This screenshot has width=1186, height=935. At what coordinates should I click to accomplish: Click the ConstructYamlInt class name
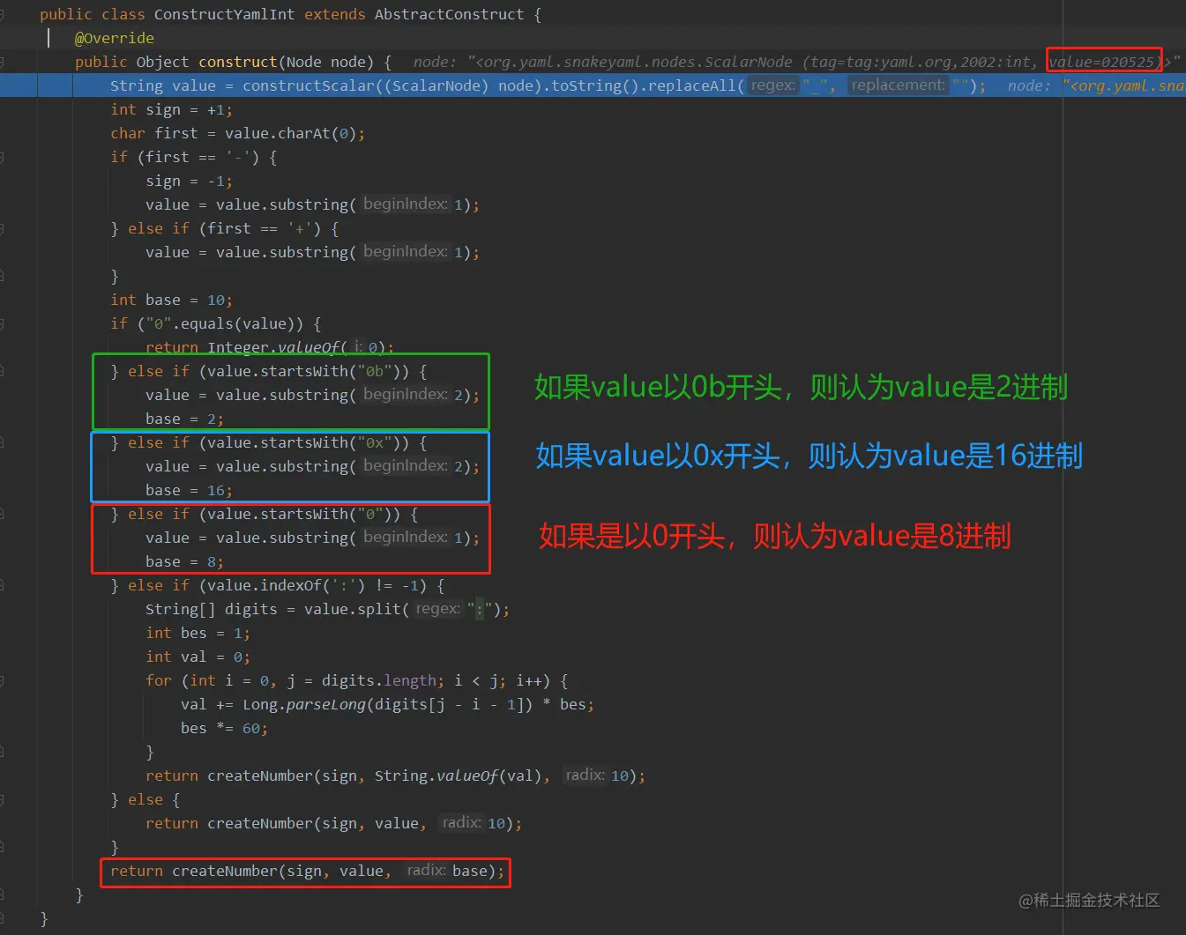tap(225, 14)
